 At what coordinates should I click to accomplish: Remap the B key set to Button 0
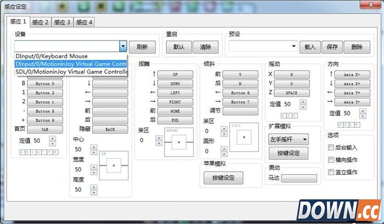pos(45,84)
